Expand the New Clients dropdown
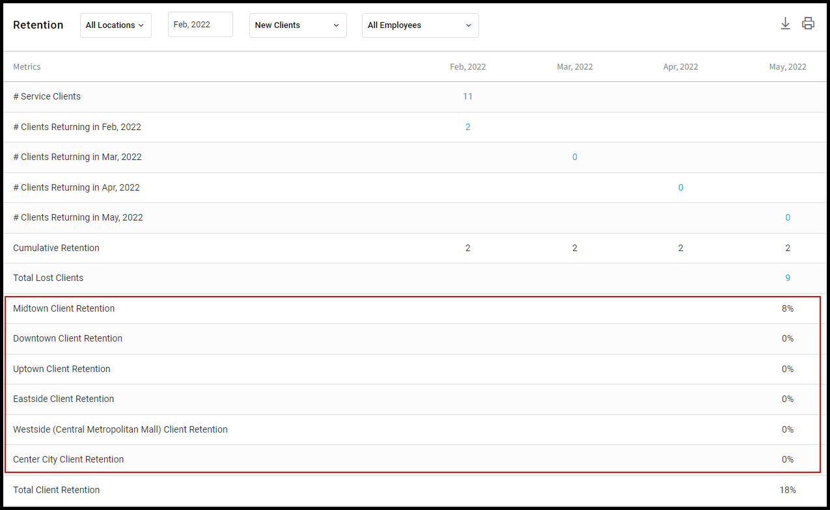Image resolution: width=830 pixels, height=510 pixels. (298, 25)
